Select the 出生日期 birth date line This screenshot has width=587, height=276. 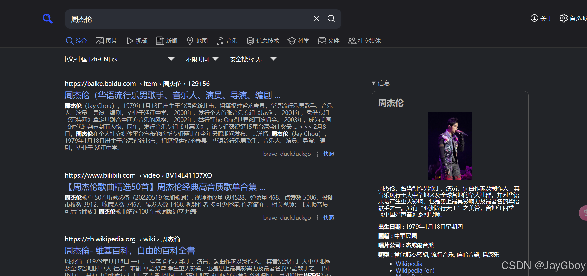(x=420, y=227)
